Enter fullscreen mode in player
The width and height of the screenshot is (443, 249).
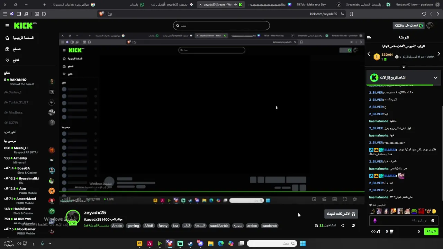pos(345,199)
